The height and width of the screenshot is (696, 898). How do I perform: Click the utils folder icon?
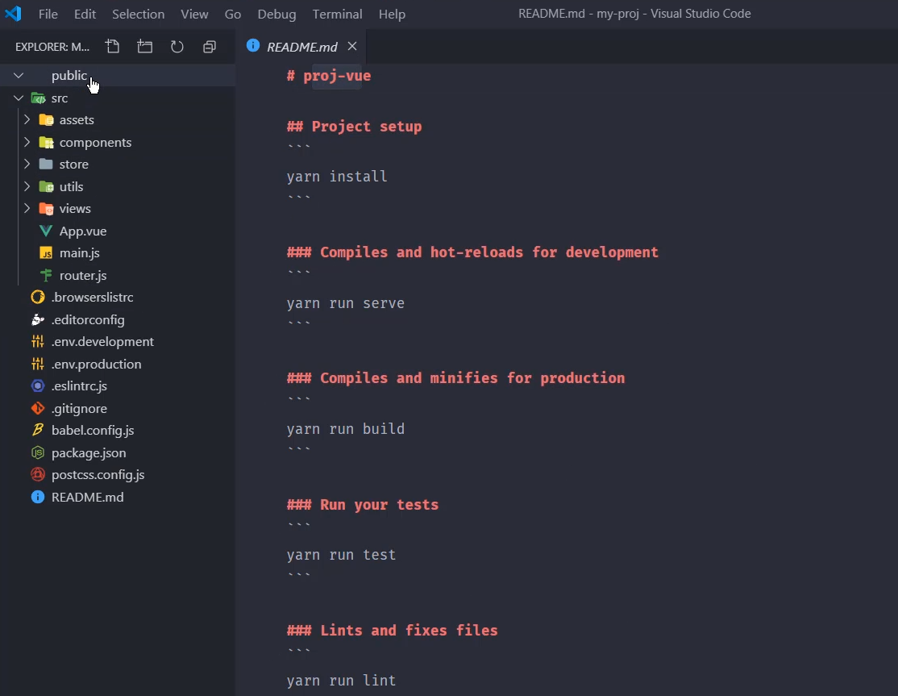[47, 186]
